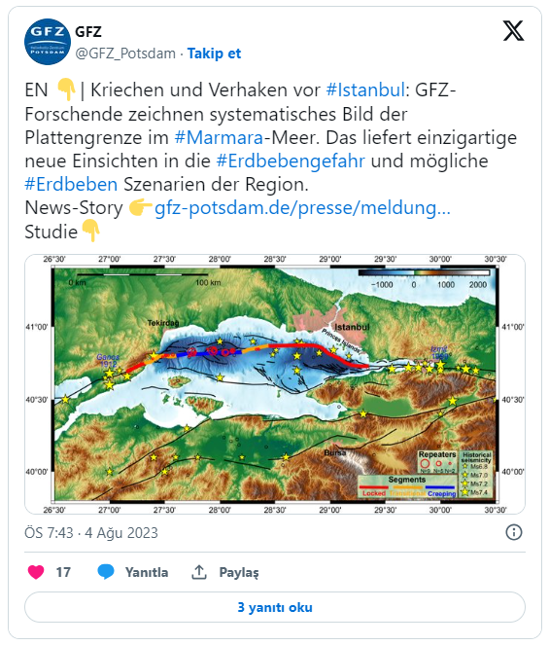Open the #Marmara hashtag
549x645 pixels.
(x=219, y=137)
